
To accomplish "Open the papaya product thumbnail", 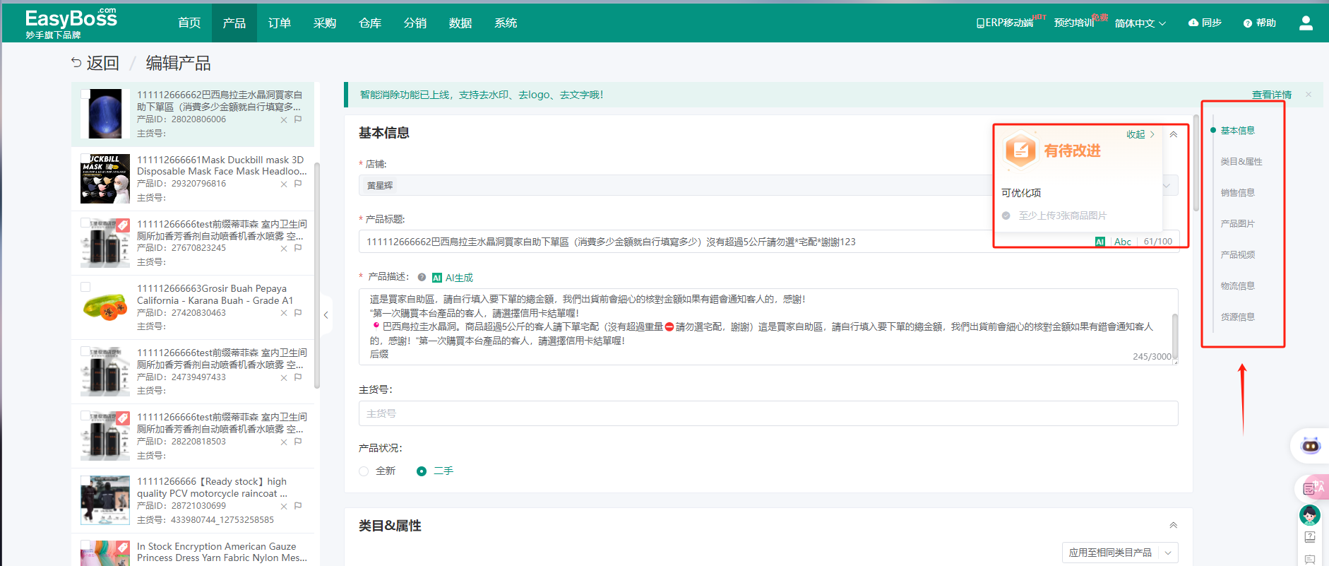I will (105, 307).
